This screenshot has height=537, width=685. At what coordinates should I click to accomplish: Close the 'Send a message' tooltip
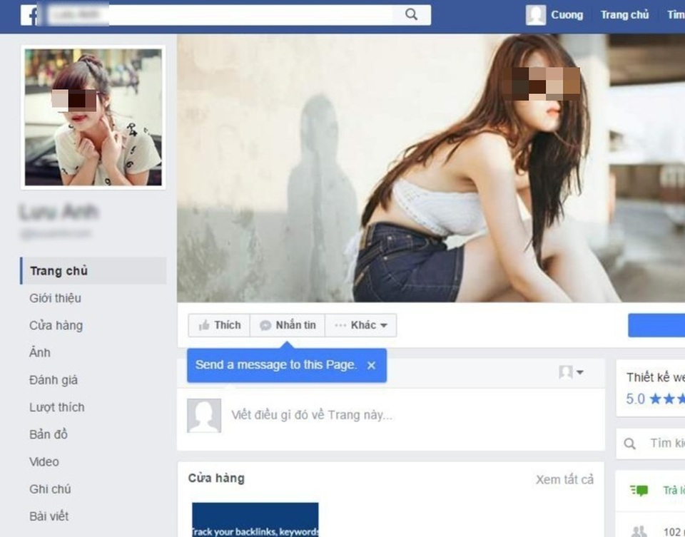[x=371, y=365]
